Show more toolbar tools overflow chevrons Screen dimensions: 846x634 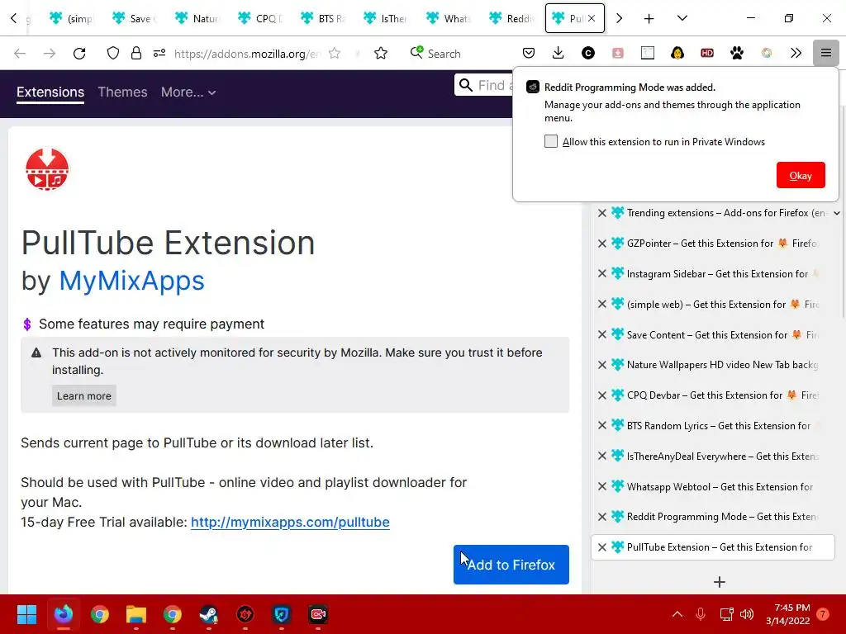pyautogui.click(x=796, y=53)
